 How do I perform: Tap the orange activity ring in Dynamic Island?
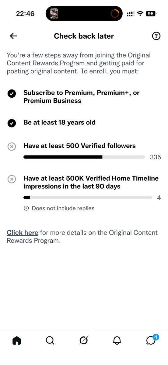(115, 14)
